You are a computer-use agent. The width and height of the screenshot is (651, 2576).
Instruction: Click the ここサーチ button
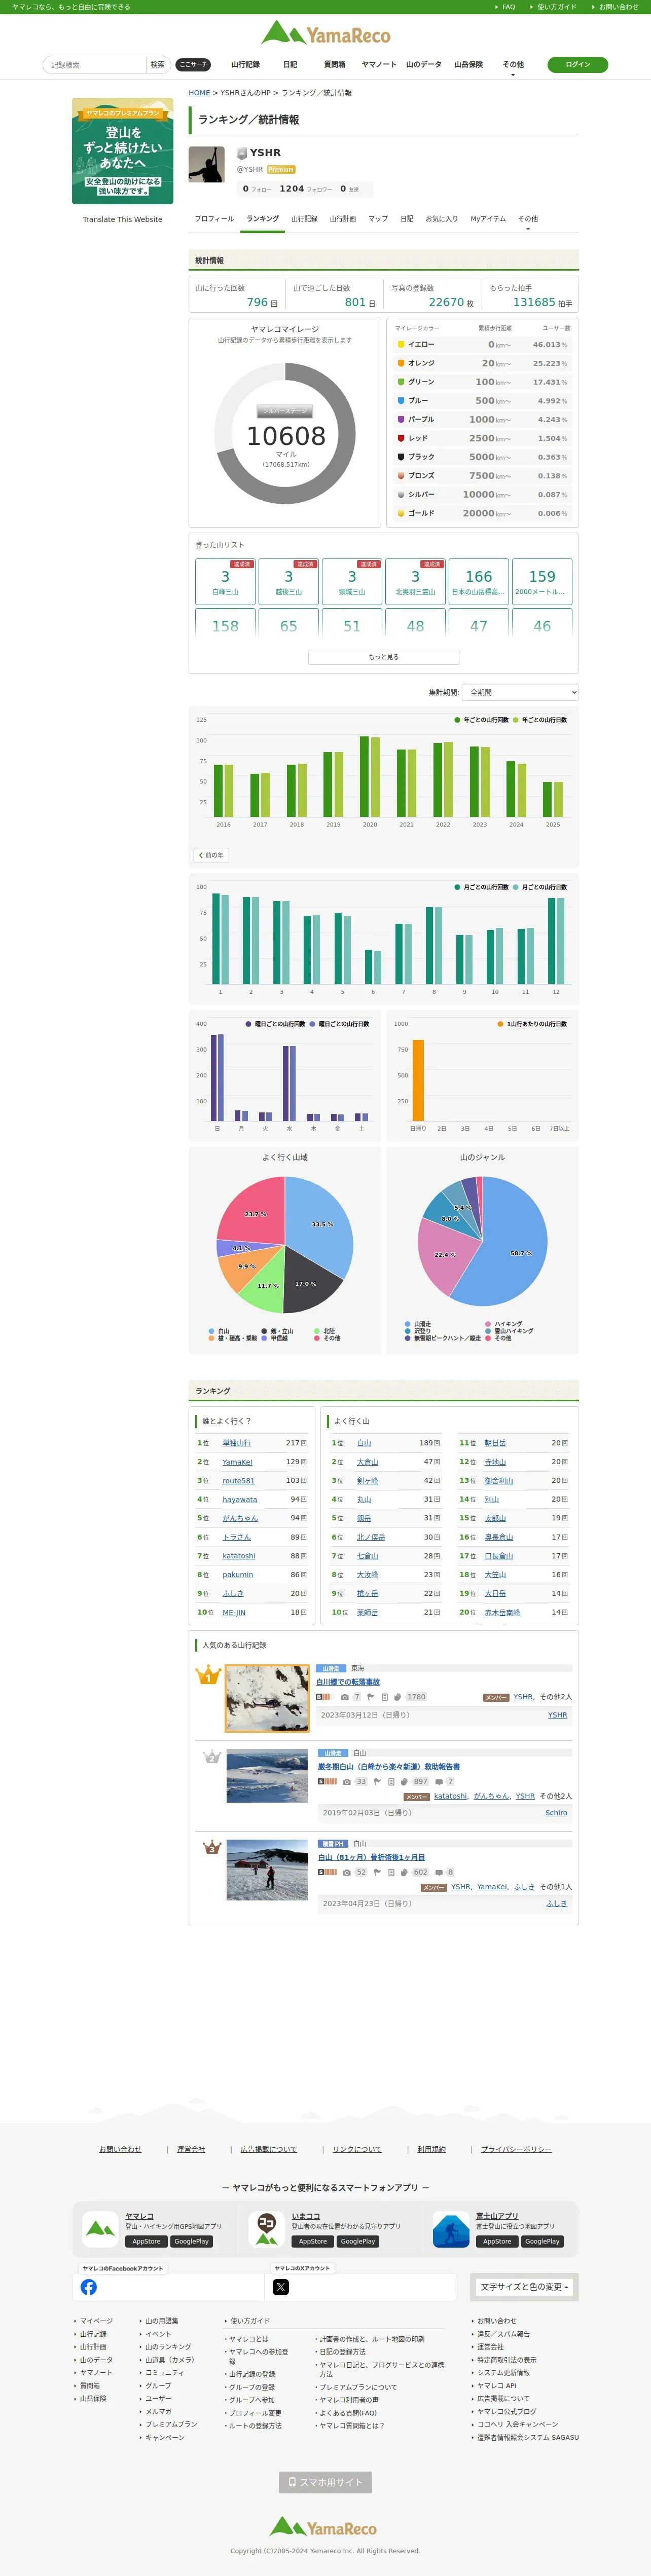(x=193, y=64)
